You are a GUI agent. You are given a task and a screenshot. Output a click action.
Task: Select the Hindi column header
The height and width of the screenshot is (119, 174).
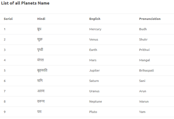click(41, 19)
